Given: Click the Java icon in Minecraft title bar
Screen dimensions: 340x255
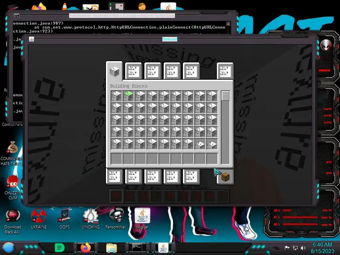Looking at the screenshot, I should (x=32, y=39).
